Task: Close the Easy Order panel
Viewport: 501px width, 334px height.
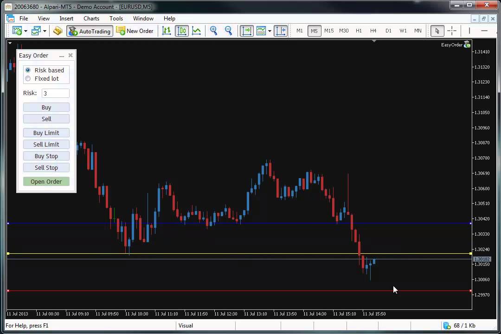Action: 71,55
